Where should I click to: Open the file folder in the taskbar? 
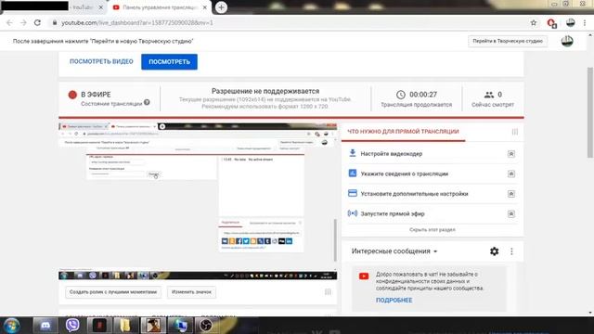click(x=125, y=326)
